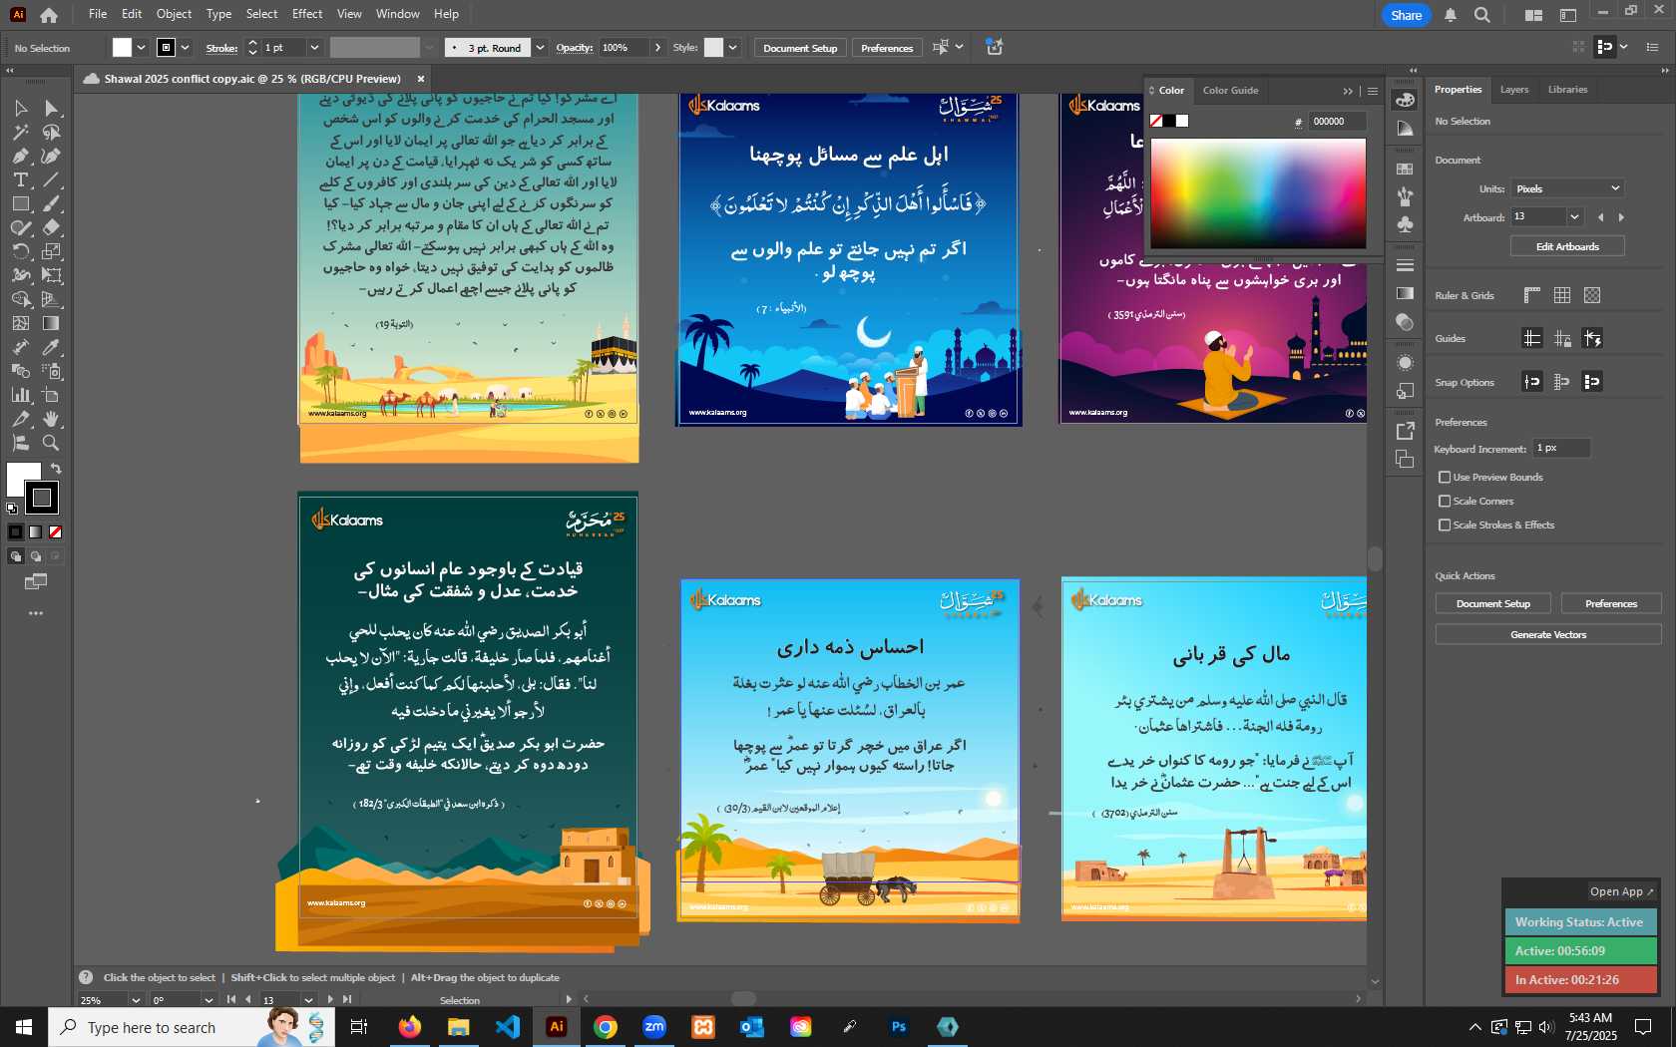Toggle Lock Guides button
This screenshot has width=1676, height=1047.
pyautogui.click(x=1562, y=338)
